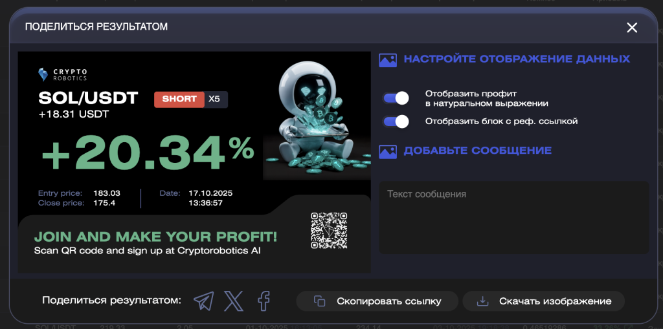Click the 'JOIN AND MAKE YOUR PROFIT!' banner text
This screenshot has height=329, width=663.
click(155, 237)
